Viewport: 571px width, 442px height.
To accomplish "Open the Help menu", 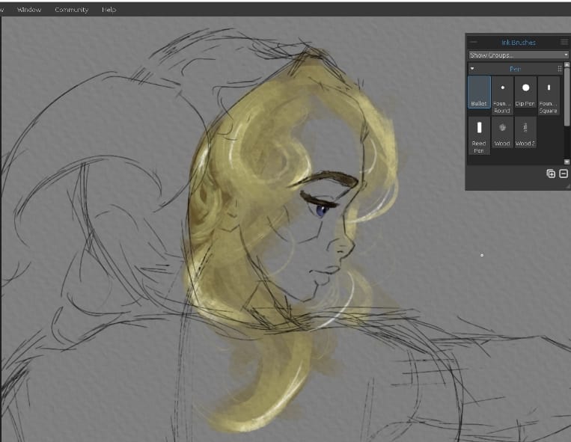I will tap(109, 10).
